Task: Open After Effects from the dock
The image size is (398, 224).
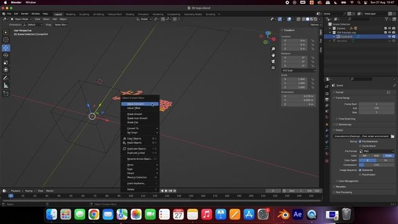Action: click(297, 215)
